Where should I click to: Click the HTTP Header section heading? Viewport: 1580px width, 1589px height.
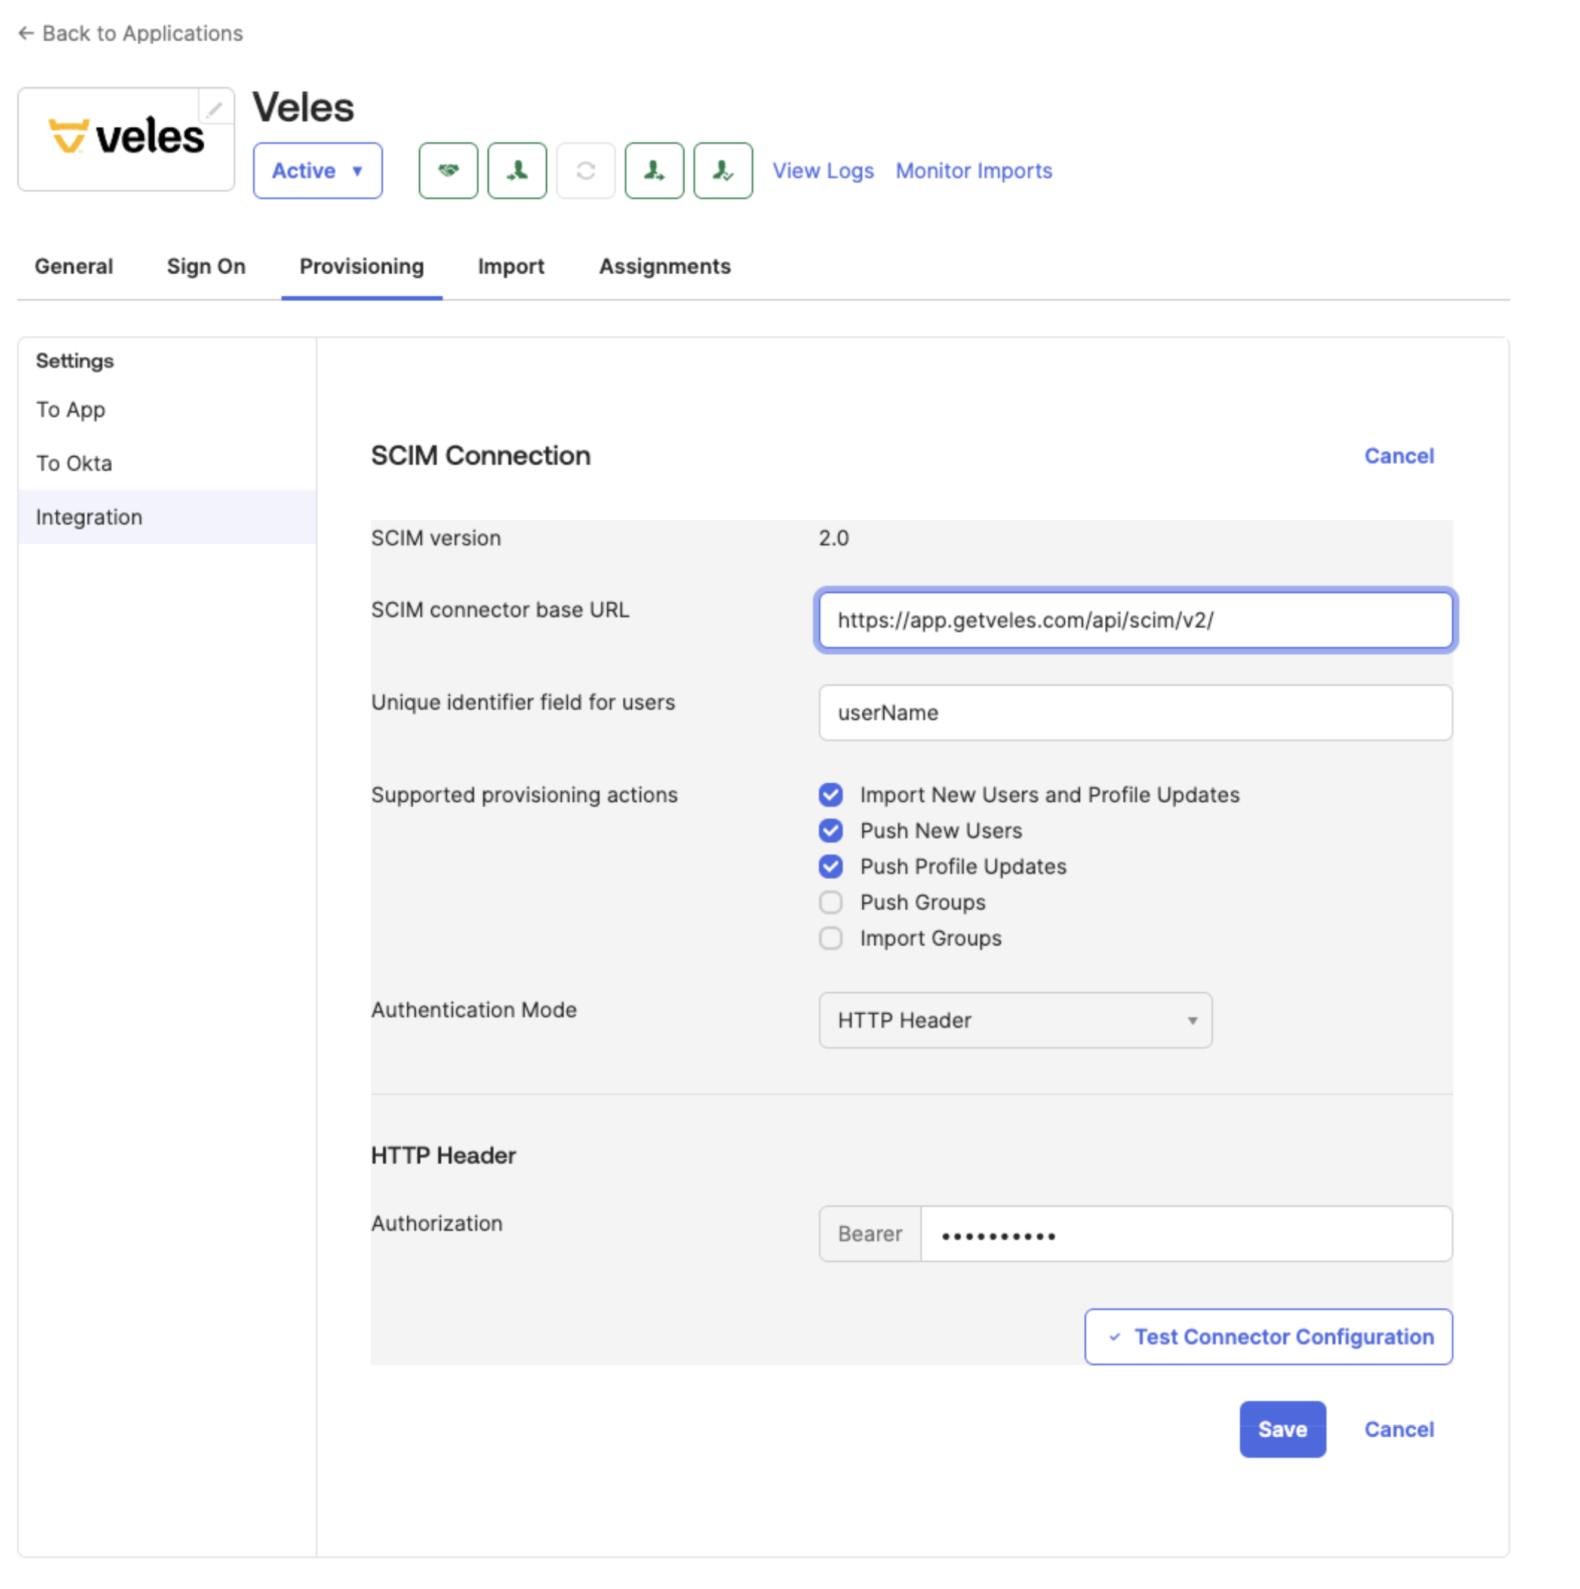point(443,1155)
